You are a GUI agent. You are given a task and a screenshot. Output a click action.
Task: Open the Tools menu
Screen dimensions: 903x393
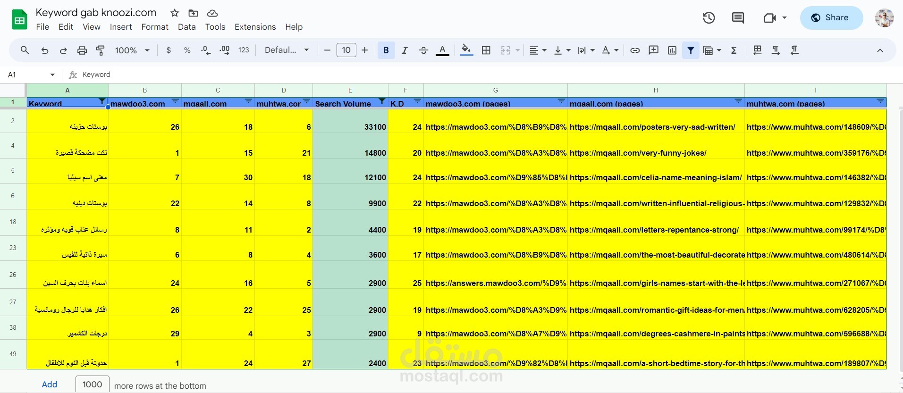point(215,27)
